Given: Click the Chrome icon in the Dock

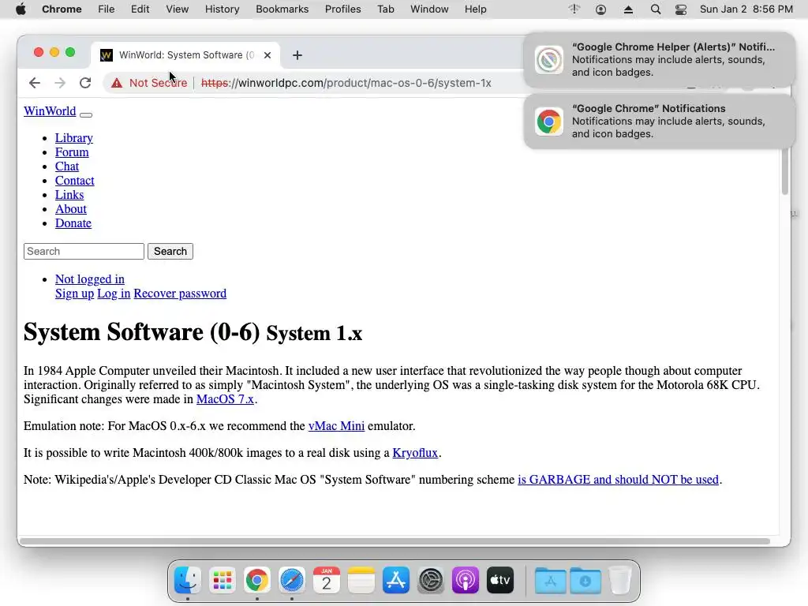Looking at the screenshot, I should pyautogui.click(x=257, y=580).
